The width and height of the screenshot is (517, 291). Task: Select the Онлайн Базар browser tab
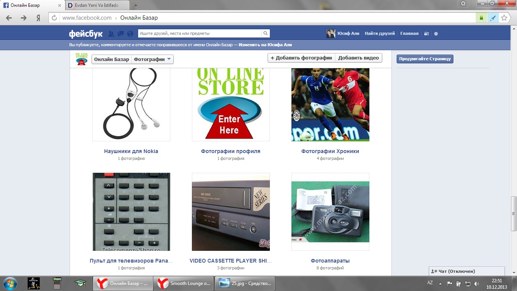[33, 5]
